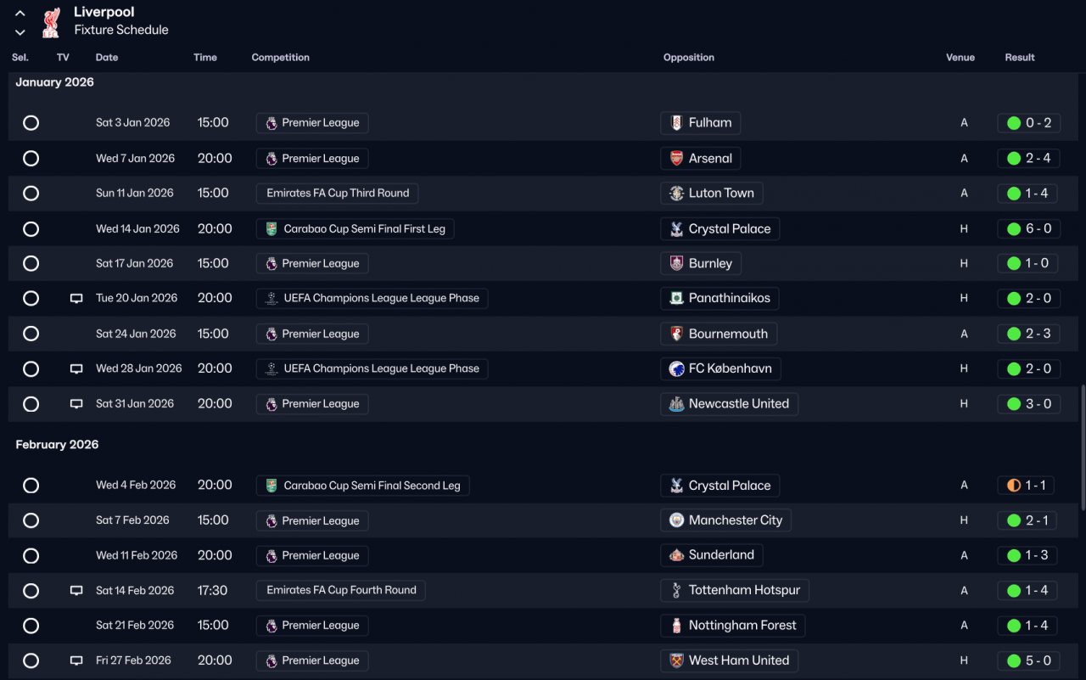The width and height of the screenshot is (1086, 680).
Task: Click TV icon on the FC København fixture
Action: (76, 369)
